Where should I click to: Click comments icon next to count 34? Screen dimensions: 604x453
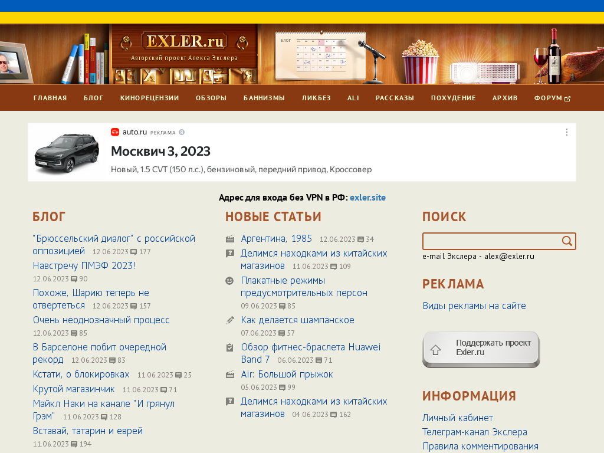click(360, 239)
